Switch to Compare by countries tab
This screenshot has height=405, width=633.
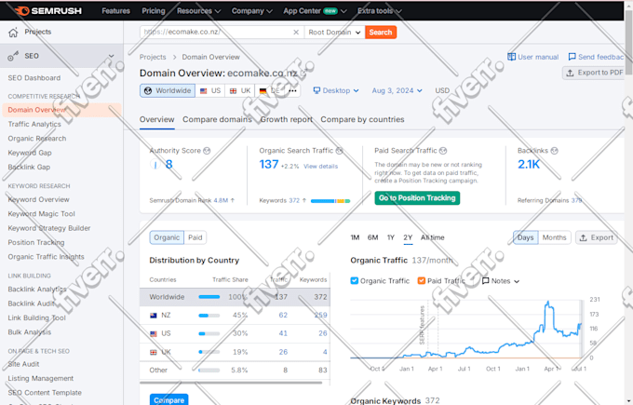(362, 119)
